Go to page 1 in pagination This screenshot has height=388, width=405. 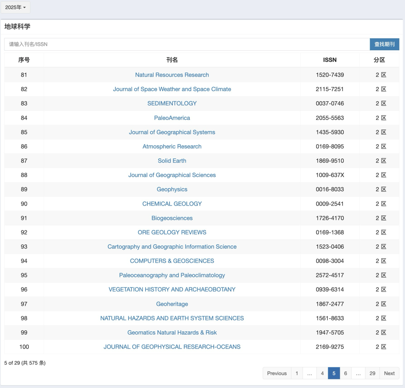(x=297, y=373)
